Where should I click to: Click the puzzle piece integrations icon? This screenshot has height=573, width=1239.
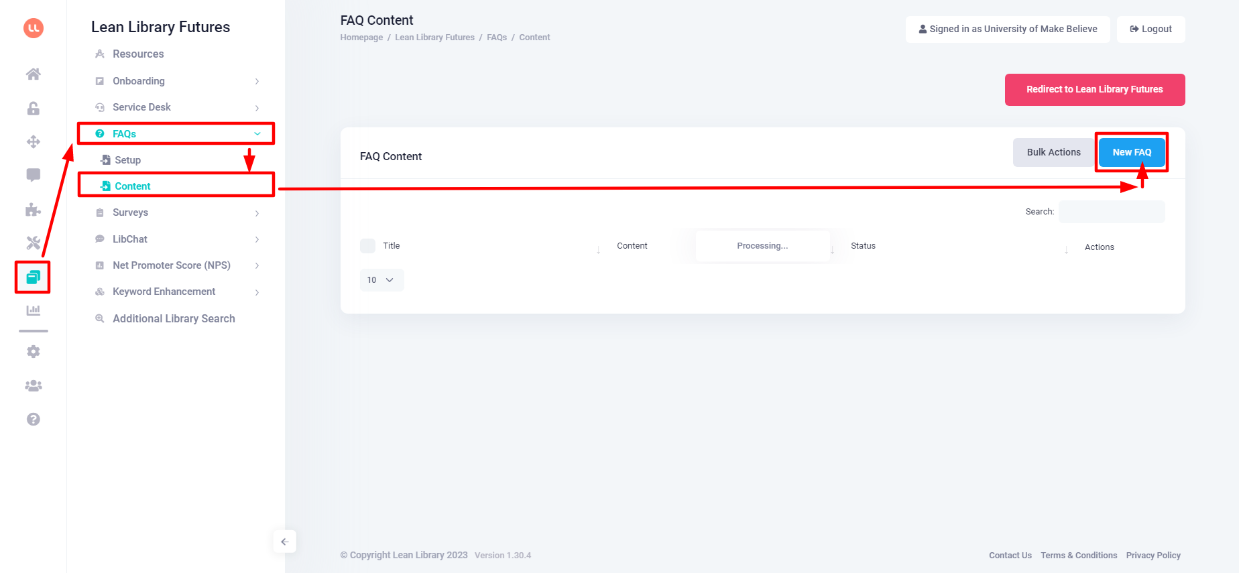pyautogui.click(x=33, y=209)
